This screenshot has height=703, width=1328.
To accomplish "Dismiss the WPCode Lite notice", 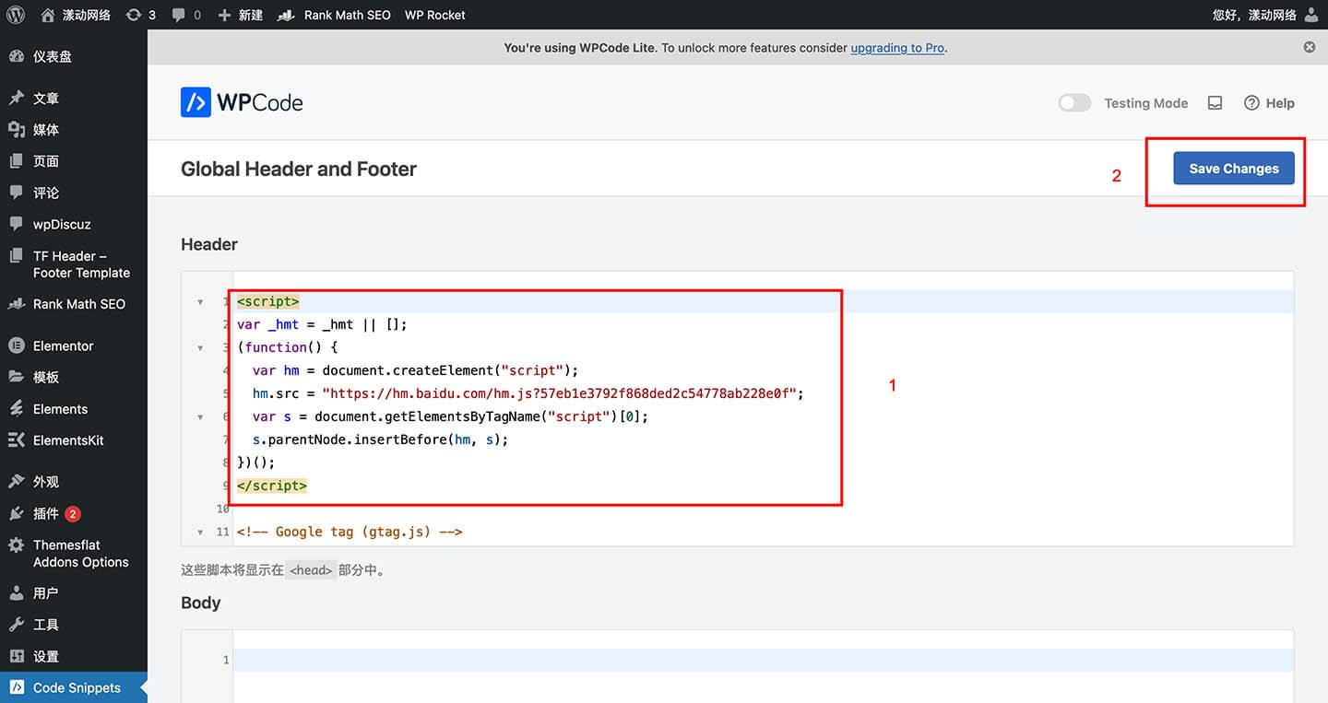I will point(1310,47).
